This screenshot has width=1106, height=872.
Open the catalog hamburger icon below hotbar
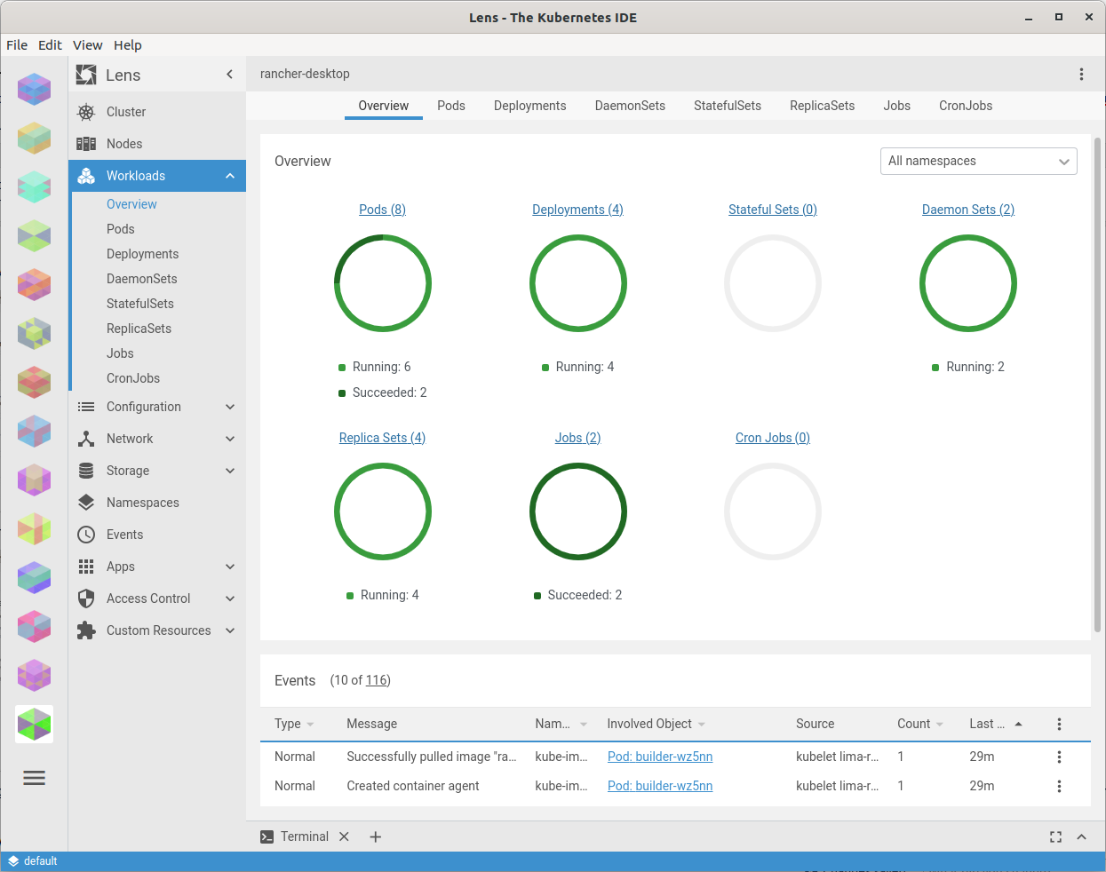click(34, 778)
